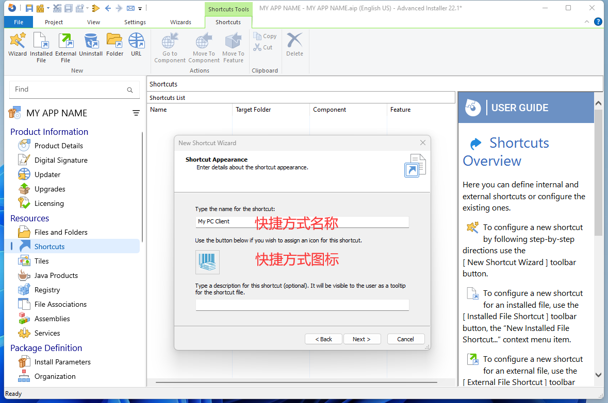Screen dimensions: 608x403
Task: Open the Licensing page
Action: pos(49,203)
